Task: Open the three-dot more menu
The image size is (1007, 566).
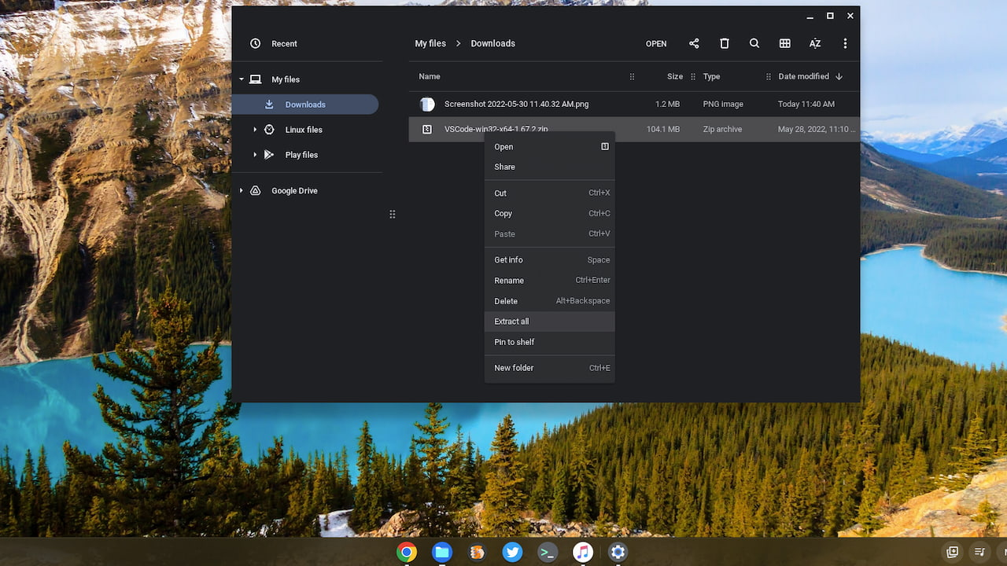Action: pyautogui.click(x=845, y=44)
